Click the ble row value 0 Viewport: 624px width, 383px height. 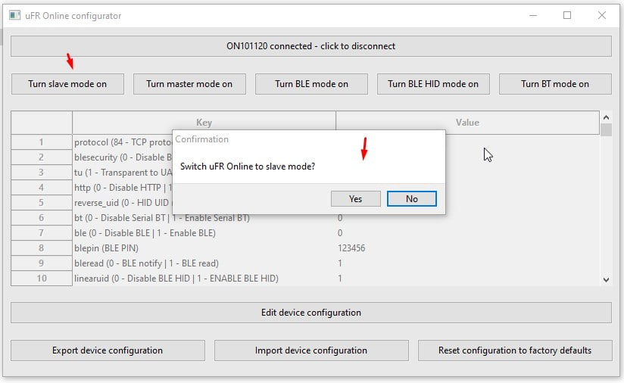[340, 233]
